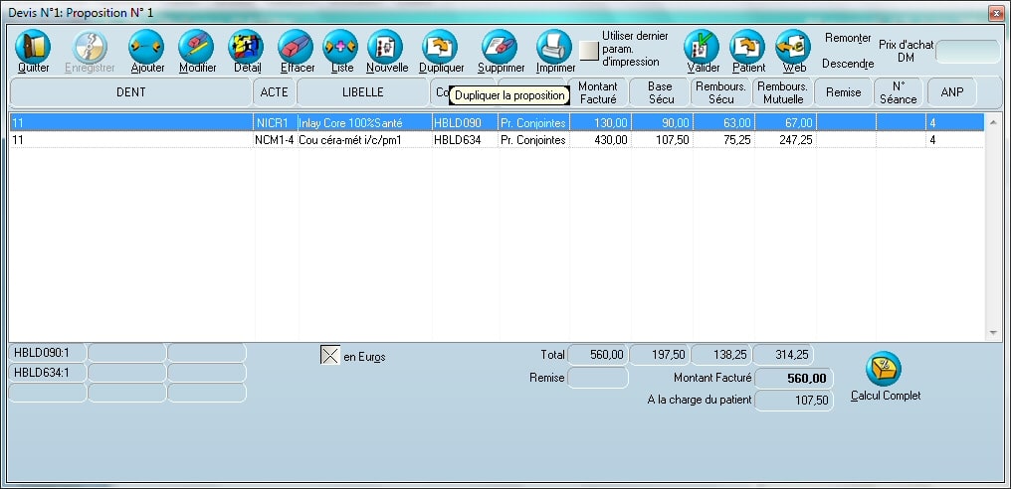Click Dupliquer to duplicate the proposition
The height and width of the screenshot is (489, 1011).
(x=441, y=47)
